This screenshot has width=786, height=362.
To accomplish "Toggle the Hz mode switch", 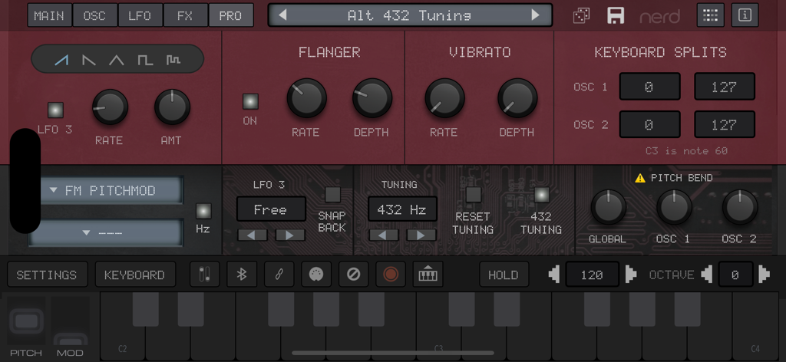I will tap(203, 211).
